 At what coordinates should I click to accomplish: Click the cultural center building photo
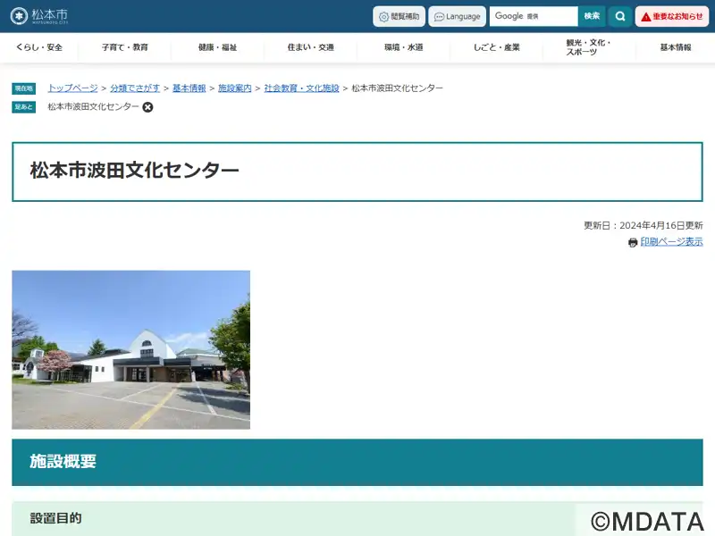(x=130, y=349)
